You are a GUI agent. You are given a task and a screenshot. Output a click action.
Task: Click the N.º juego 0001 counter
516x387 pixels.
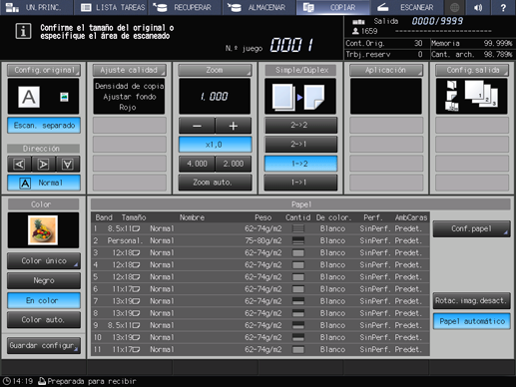click(x=291, y=45)
